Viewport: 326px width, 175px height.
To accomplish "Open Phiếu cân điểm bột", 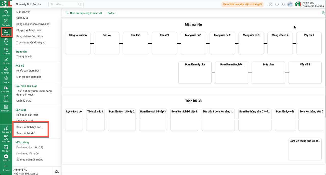I will [28, 70].
